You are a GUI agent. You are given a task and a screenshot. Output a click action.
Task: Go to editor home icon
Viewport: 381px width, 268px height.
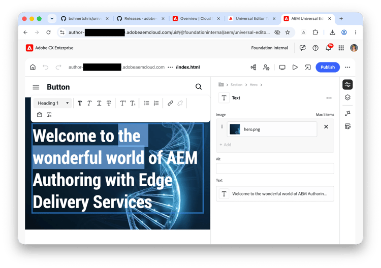tap(33, 67)
